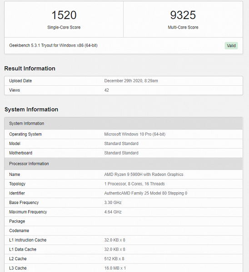Click the Upload Date value December 29th 2020
The width and height of the screenshot is (249, 272).
click(131, 81)
